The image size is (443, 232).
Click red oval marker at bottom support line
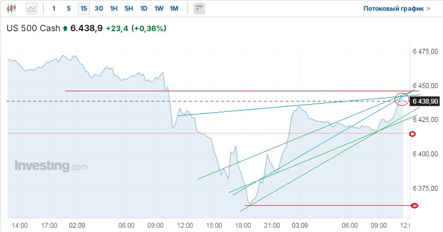tap(415, 206)
